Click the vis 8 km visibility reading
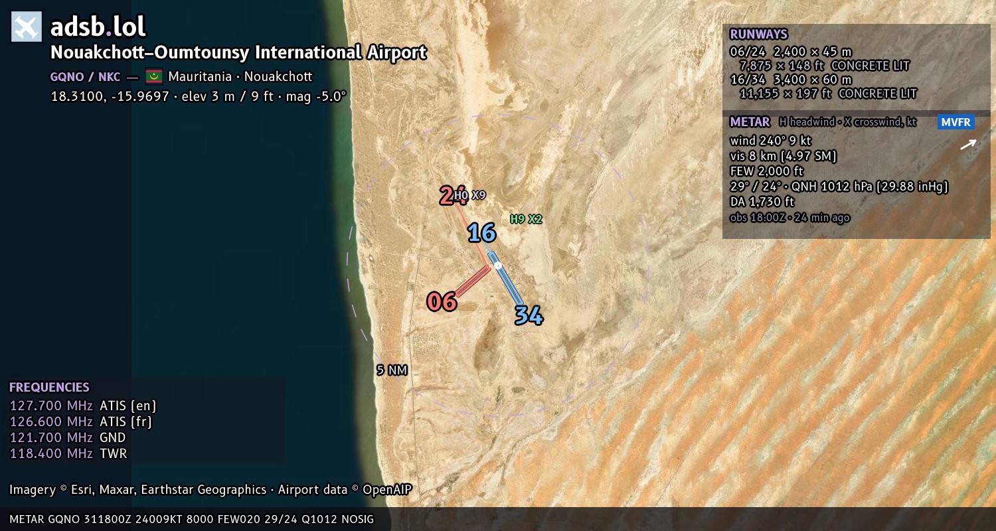996x531 pixels. [783, 156]
